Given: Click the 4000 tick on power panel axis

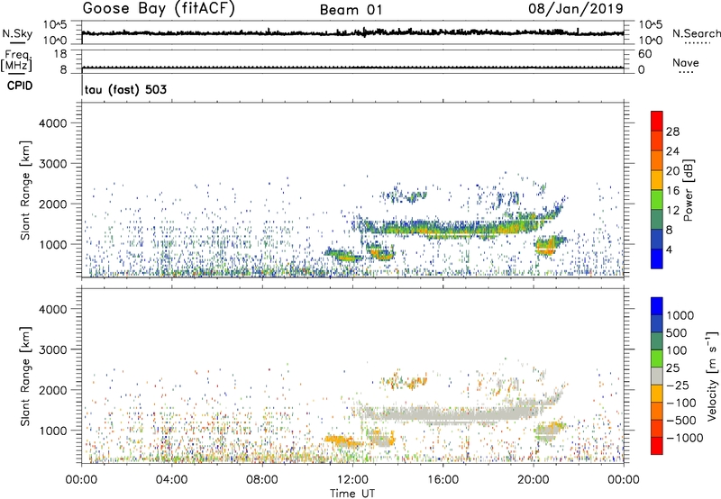Looking at the screenshot, I should coord(53,123).
